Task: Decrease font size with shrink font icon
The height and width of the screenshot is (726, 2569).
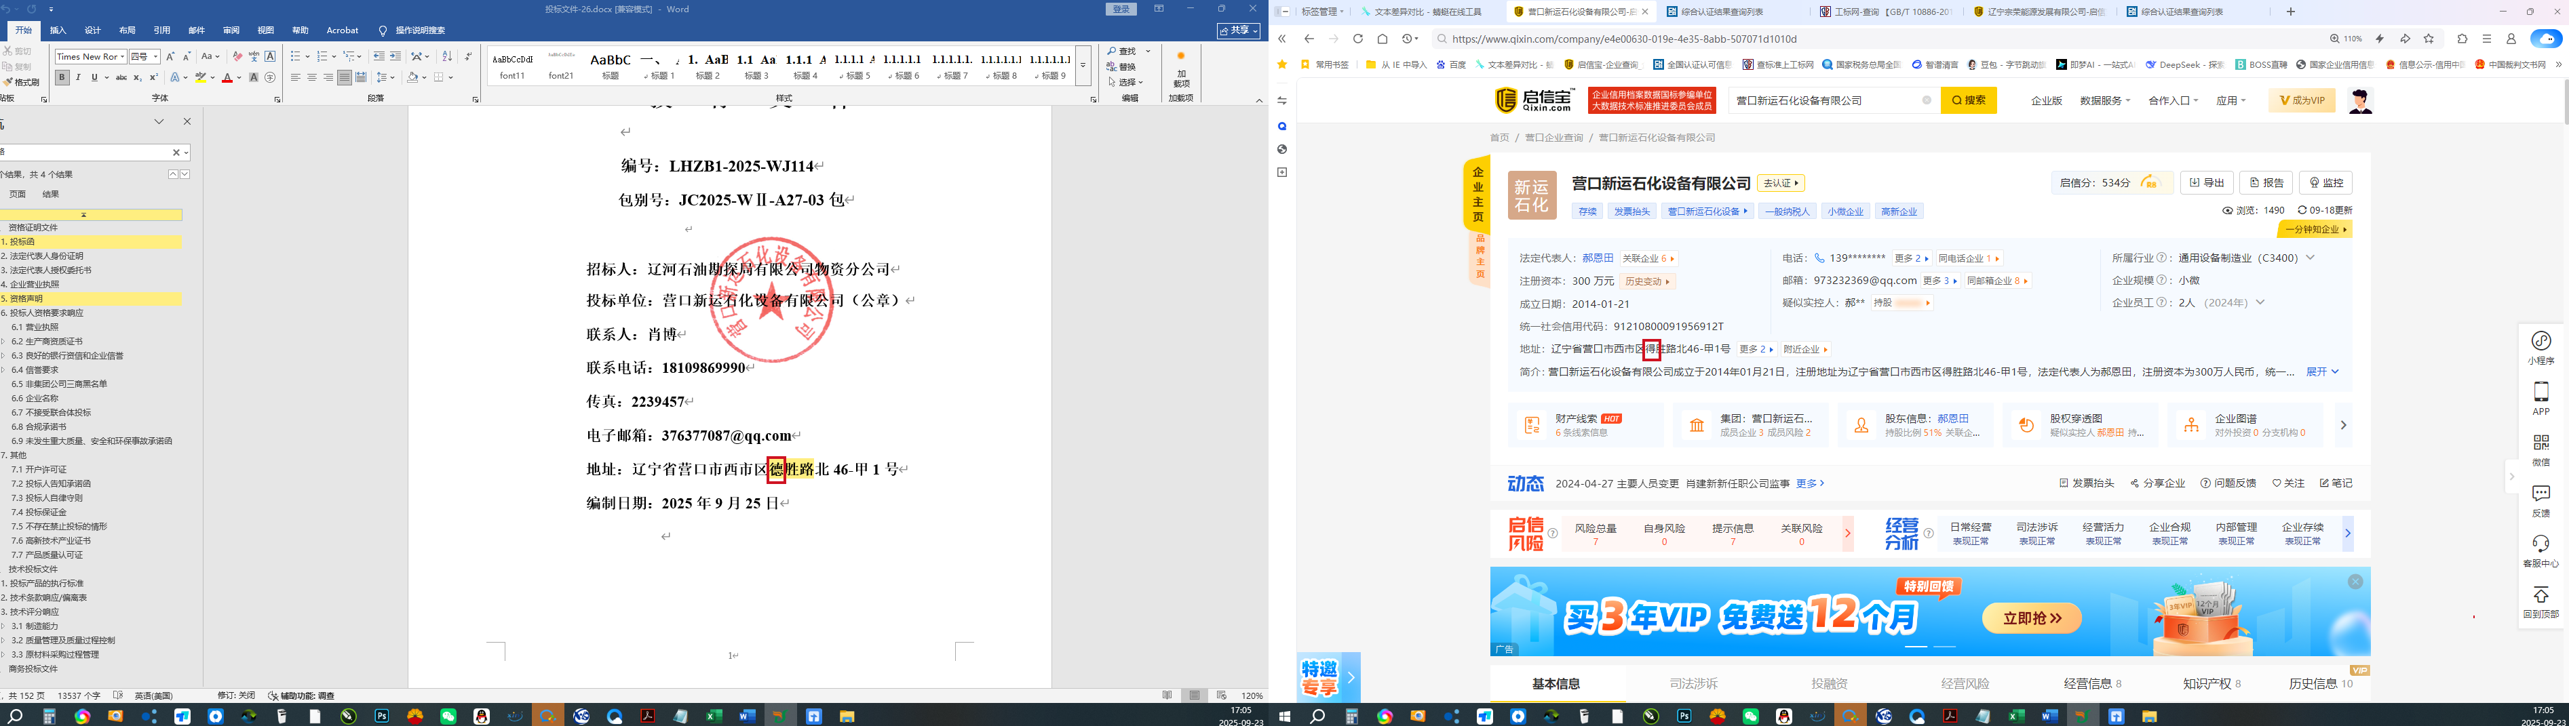Action: click(187, 57)
